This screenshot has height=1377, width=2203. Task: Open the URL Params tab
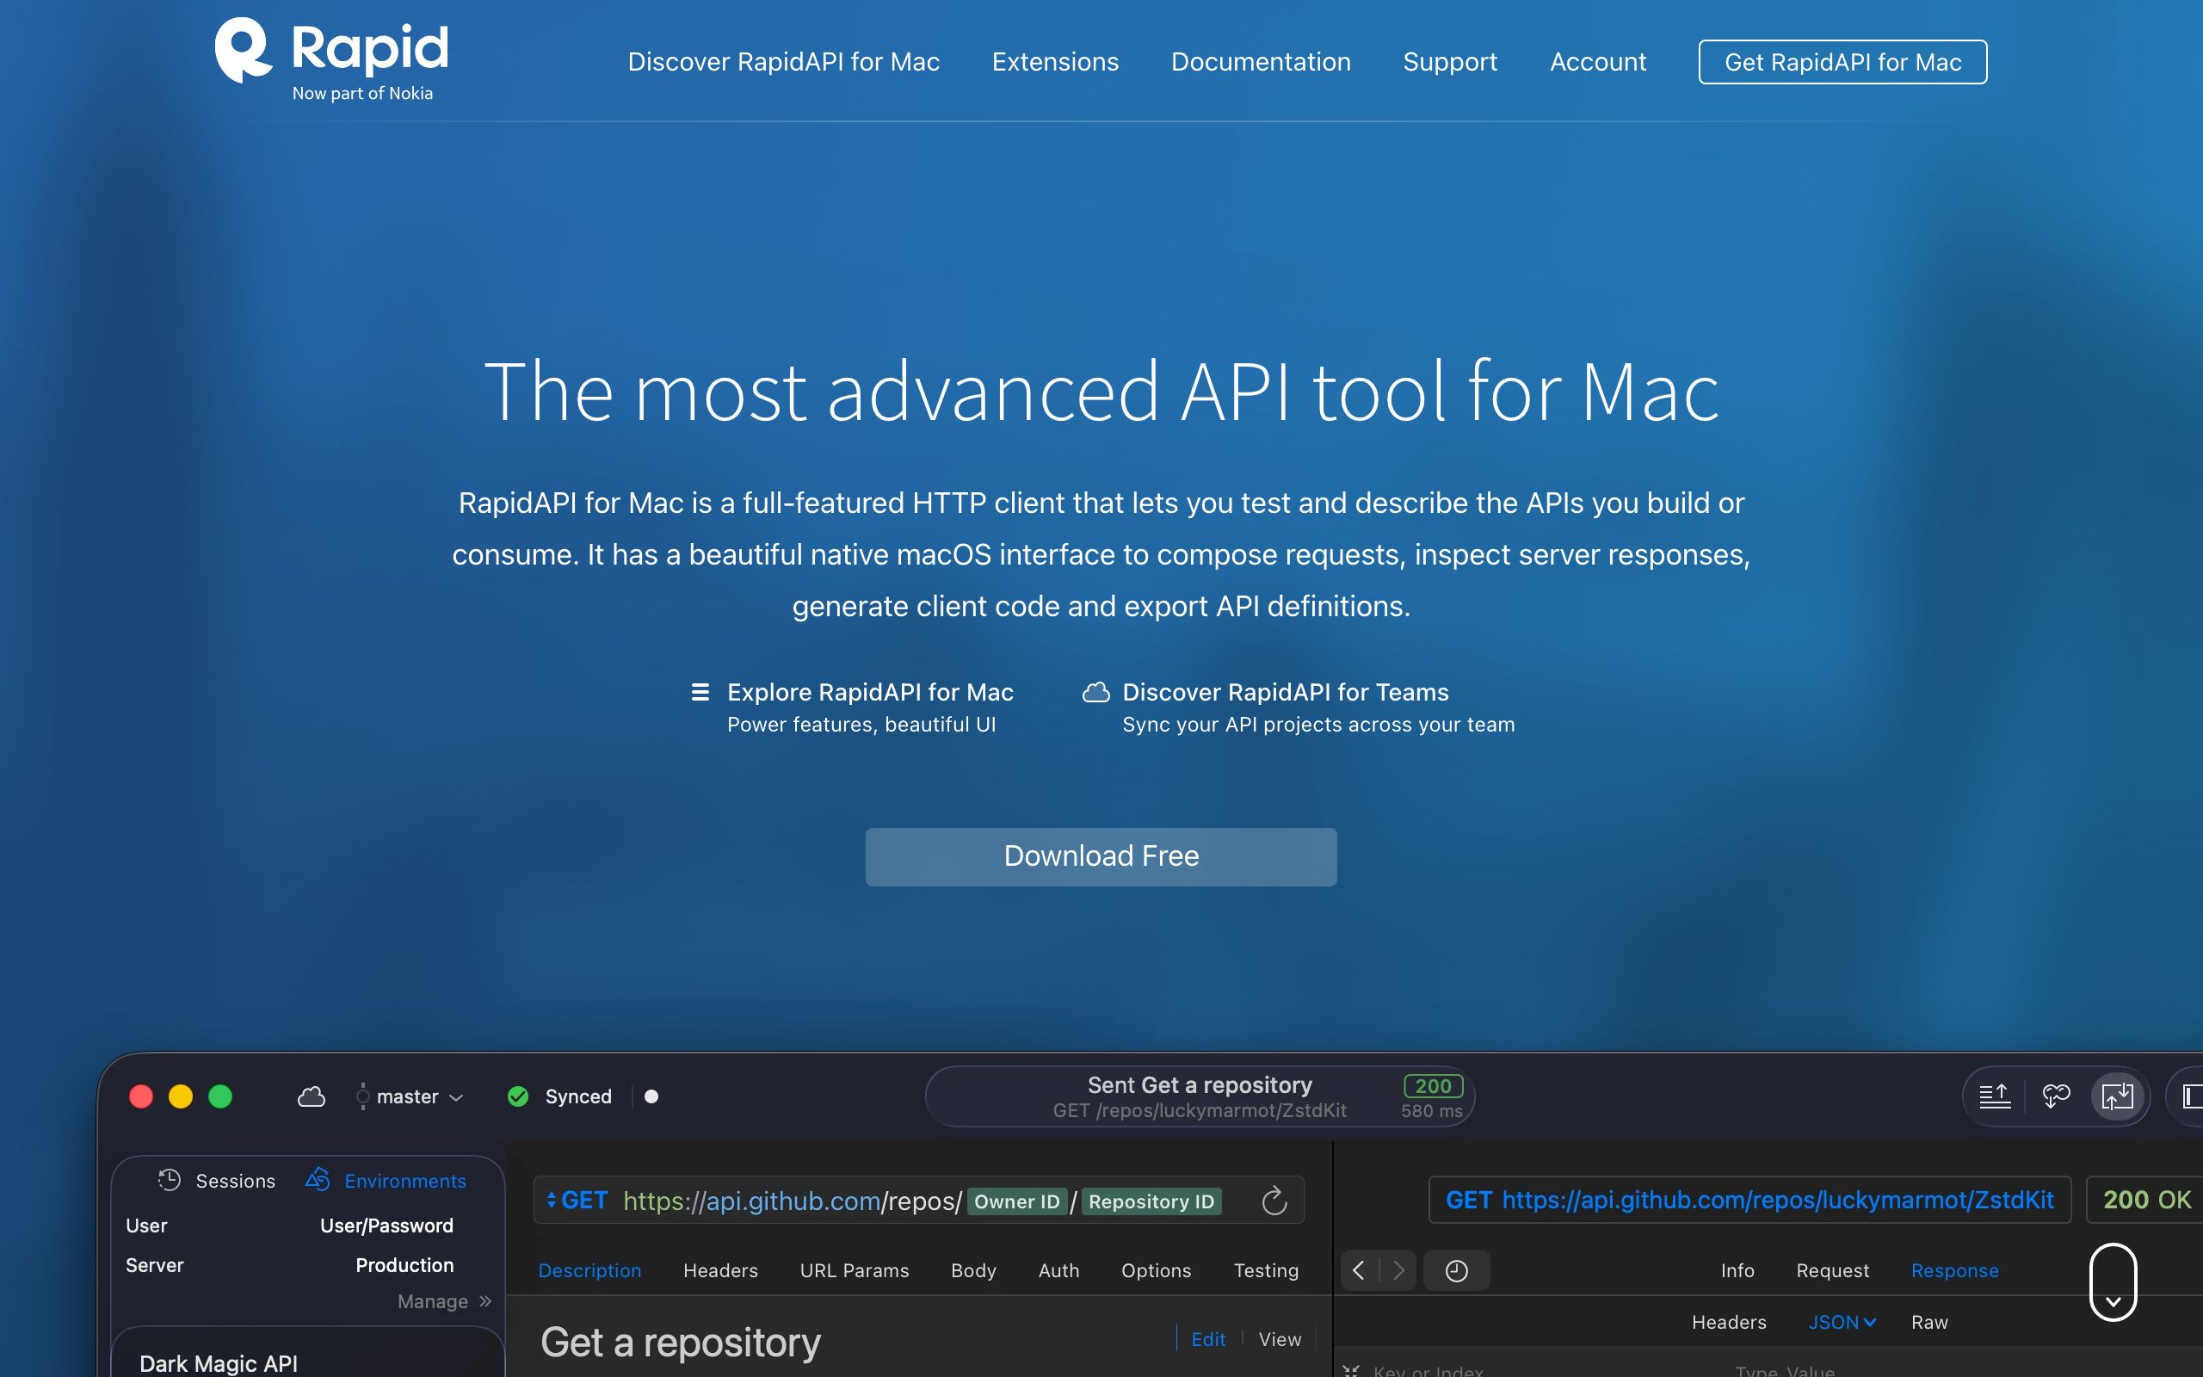854,1269
